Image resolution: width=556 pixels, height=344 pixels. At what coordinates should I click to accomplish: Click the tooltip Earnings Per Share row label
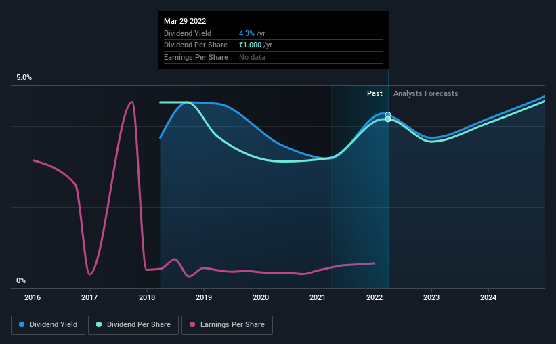point(196,57)
